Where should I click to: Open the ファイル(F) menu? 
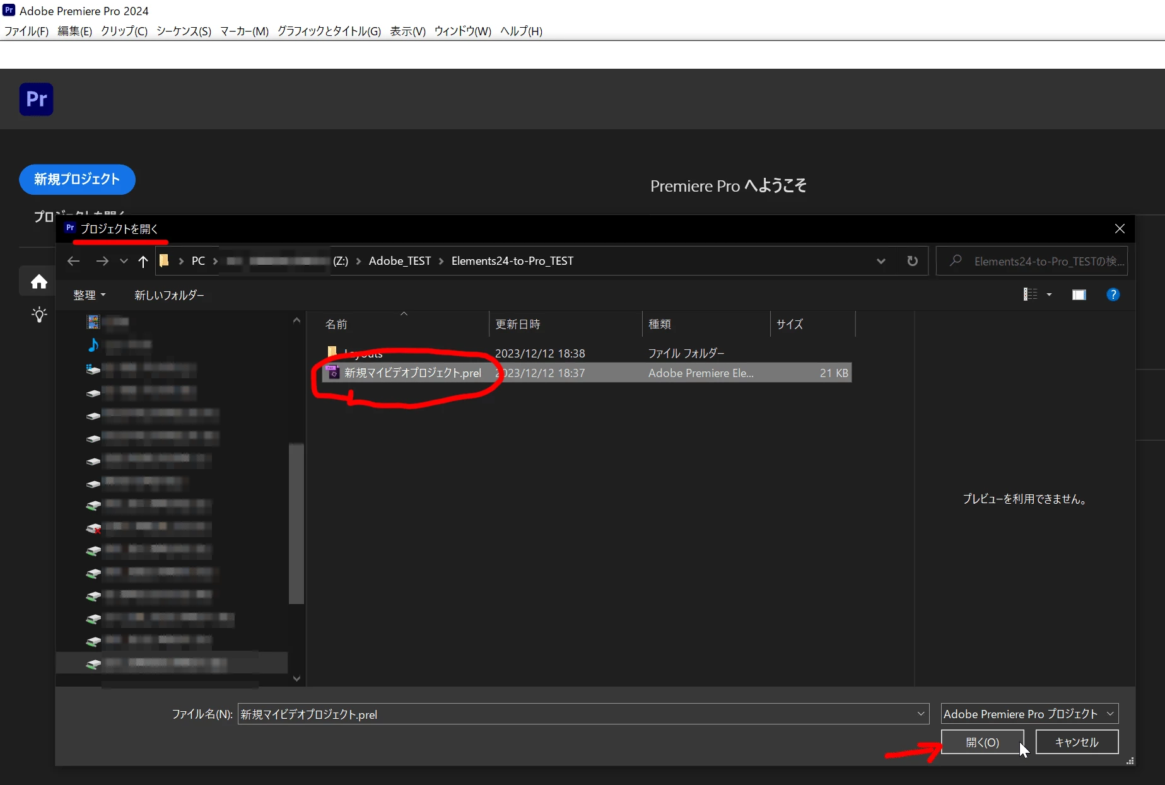click(x=26, y=31)
